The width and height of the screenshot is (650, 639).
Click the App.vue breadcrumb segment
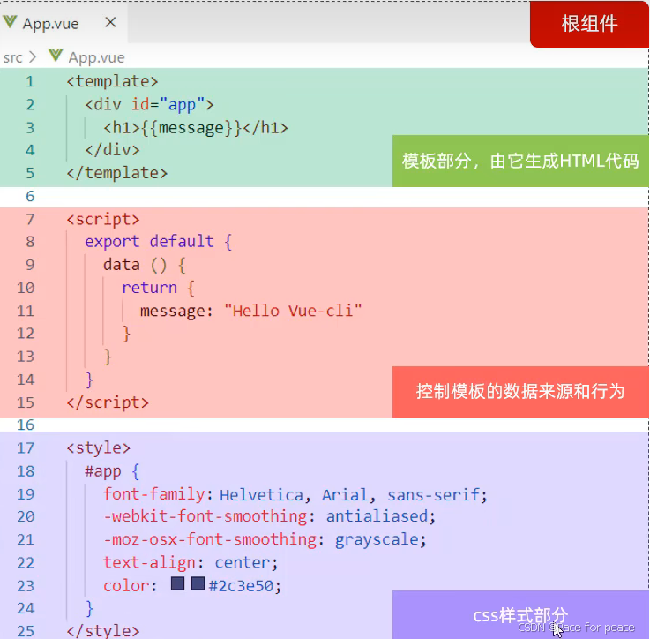(x=96, y=57)
